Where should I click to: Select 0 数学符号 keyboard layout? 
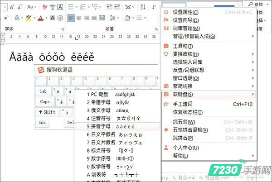click(117, 167)
